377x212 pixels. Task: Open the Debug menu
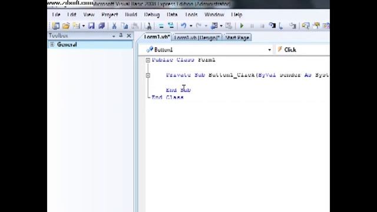[152, 15]
